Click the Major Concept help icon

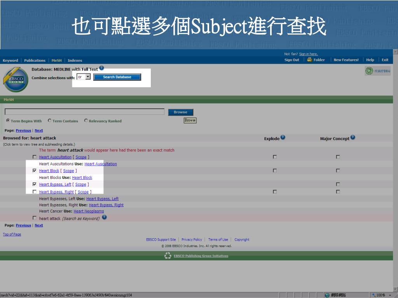[353, 137]
